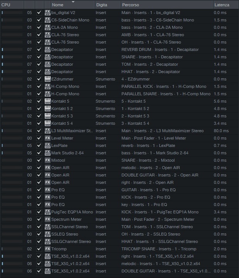Image resolution: width=239 pixels, height=278 pixels.
Task: Click the FX icon for L3 MultiMaximizer
Action: click(47, 131)
